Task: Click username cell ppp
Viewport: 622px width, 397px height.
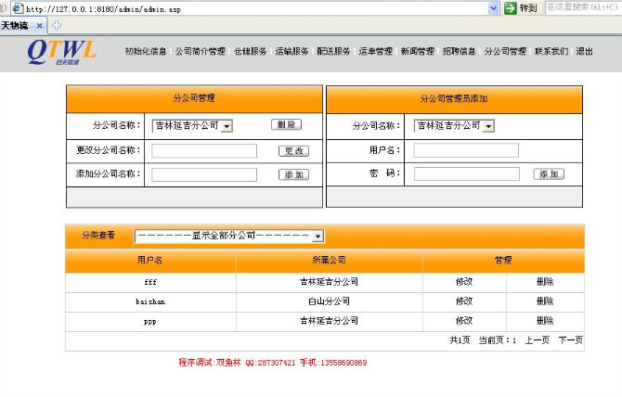Action: coord(150,322)
